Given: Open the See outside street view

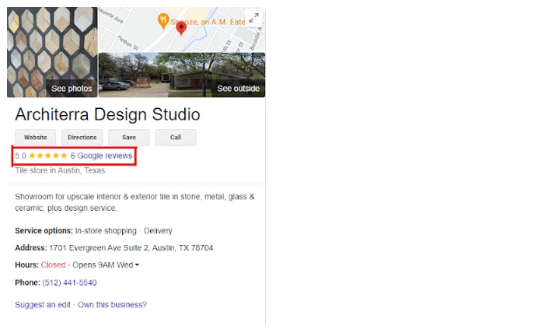Looking at the screenshot, I should point(182,75).
